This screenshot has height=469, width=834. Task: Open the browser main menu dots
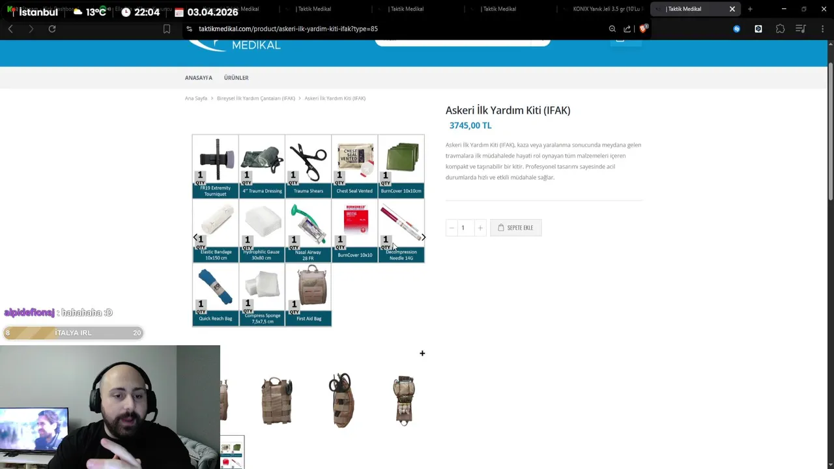822,29
